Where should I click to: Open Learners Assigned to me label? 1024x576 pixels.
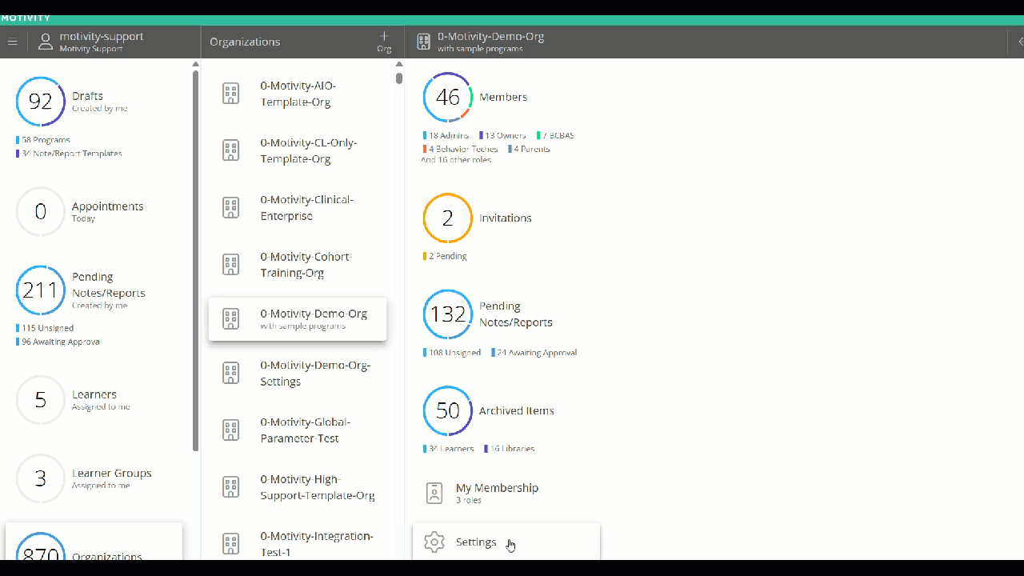point(101,399)
